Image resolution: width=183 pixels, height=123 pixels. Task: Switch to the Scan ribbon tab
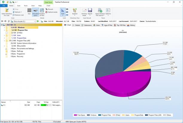tap(19, 6)
